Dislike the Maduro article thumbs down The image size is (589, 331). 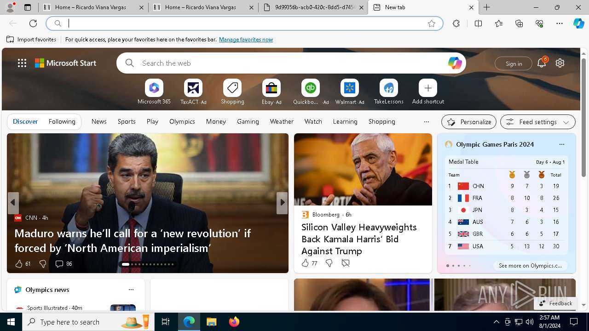(x=43, y=264)
